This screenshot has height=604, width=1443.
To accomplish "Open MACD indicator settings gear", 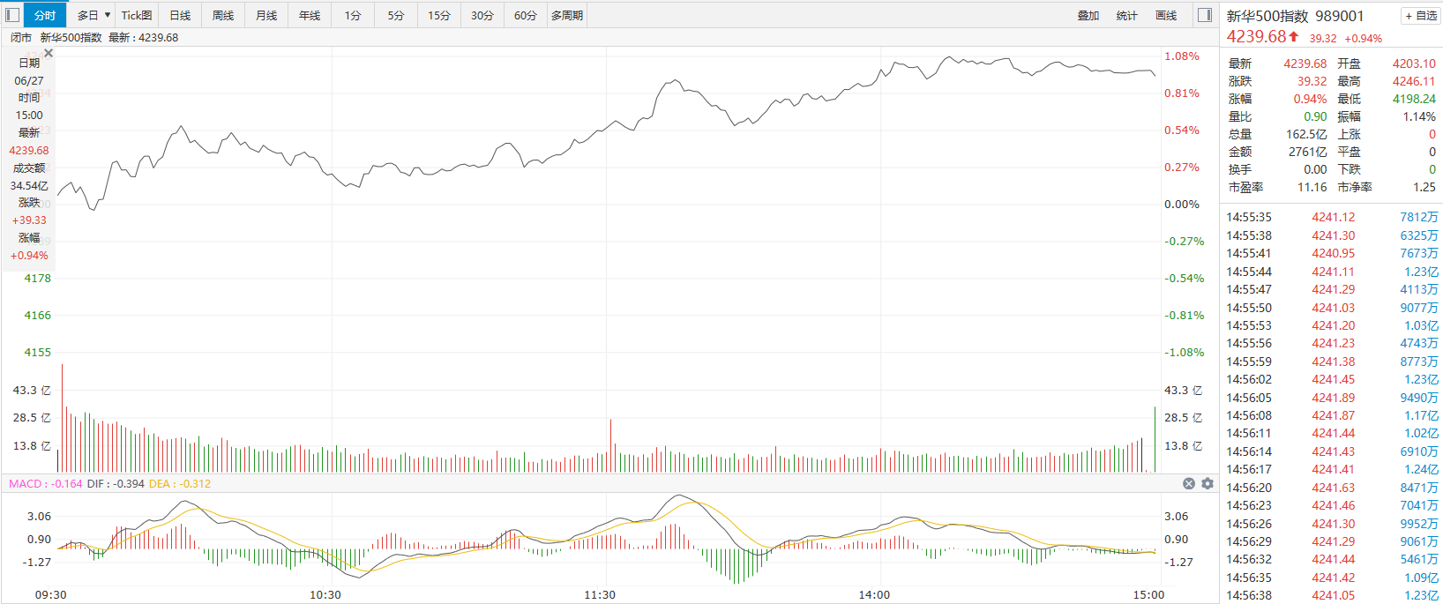I will click(1207, 483).
